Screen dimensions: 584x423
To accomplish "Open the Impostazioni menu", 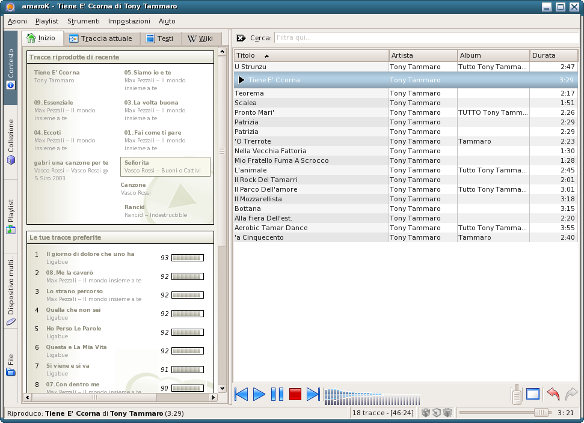I will tap(129, 21).
